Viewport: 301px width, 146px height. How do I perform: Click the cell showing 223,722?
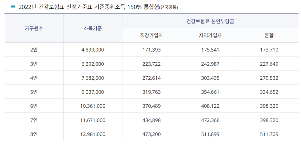coord(152,64)
